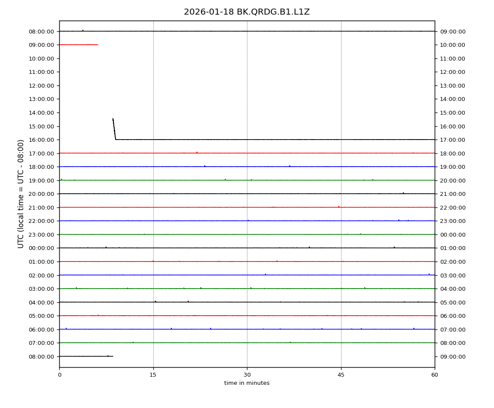Image resolution: width=494 pixels, height=408 pixels.
Task: Select the left-axis 00:00:00 UTC tick label
Action: [41, 248]
